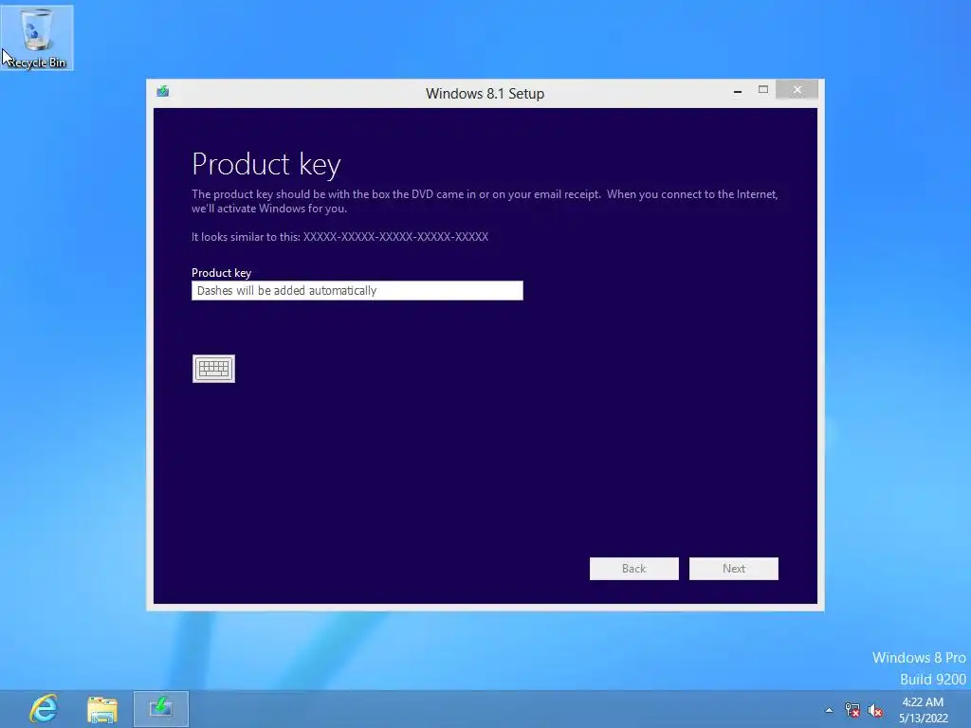Viewport: 971px width, 728px height.
Task: Close the Windows 8.1 Setup window
Action: 797,90
